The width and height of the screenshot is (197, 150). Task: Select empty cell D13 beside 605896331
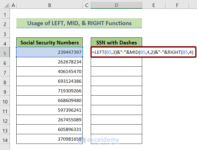116,129
